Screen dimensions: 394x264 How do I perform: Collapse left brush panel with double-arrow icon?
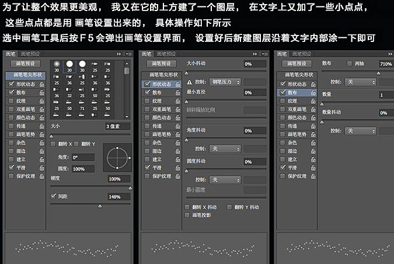click(119, 54)
